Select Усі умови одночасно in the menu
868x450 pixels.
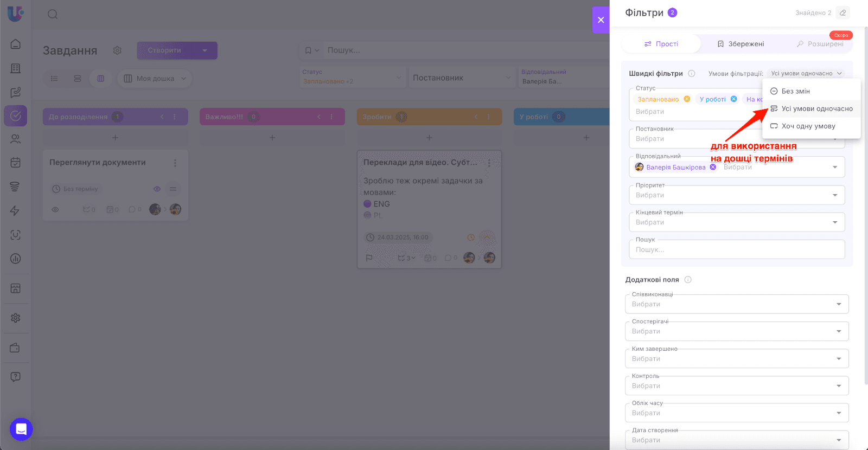pyautogui.click(x=812, y=108)
